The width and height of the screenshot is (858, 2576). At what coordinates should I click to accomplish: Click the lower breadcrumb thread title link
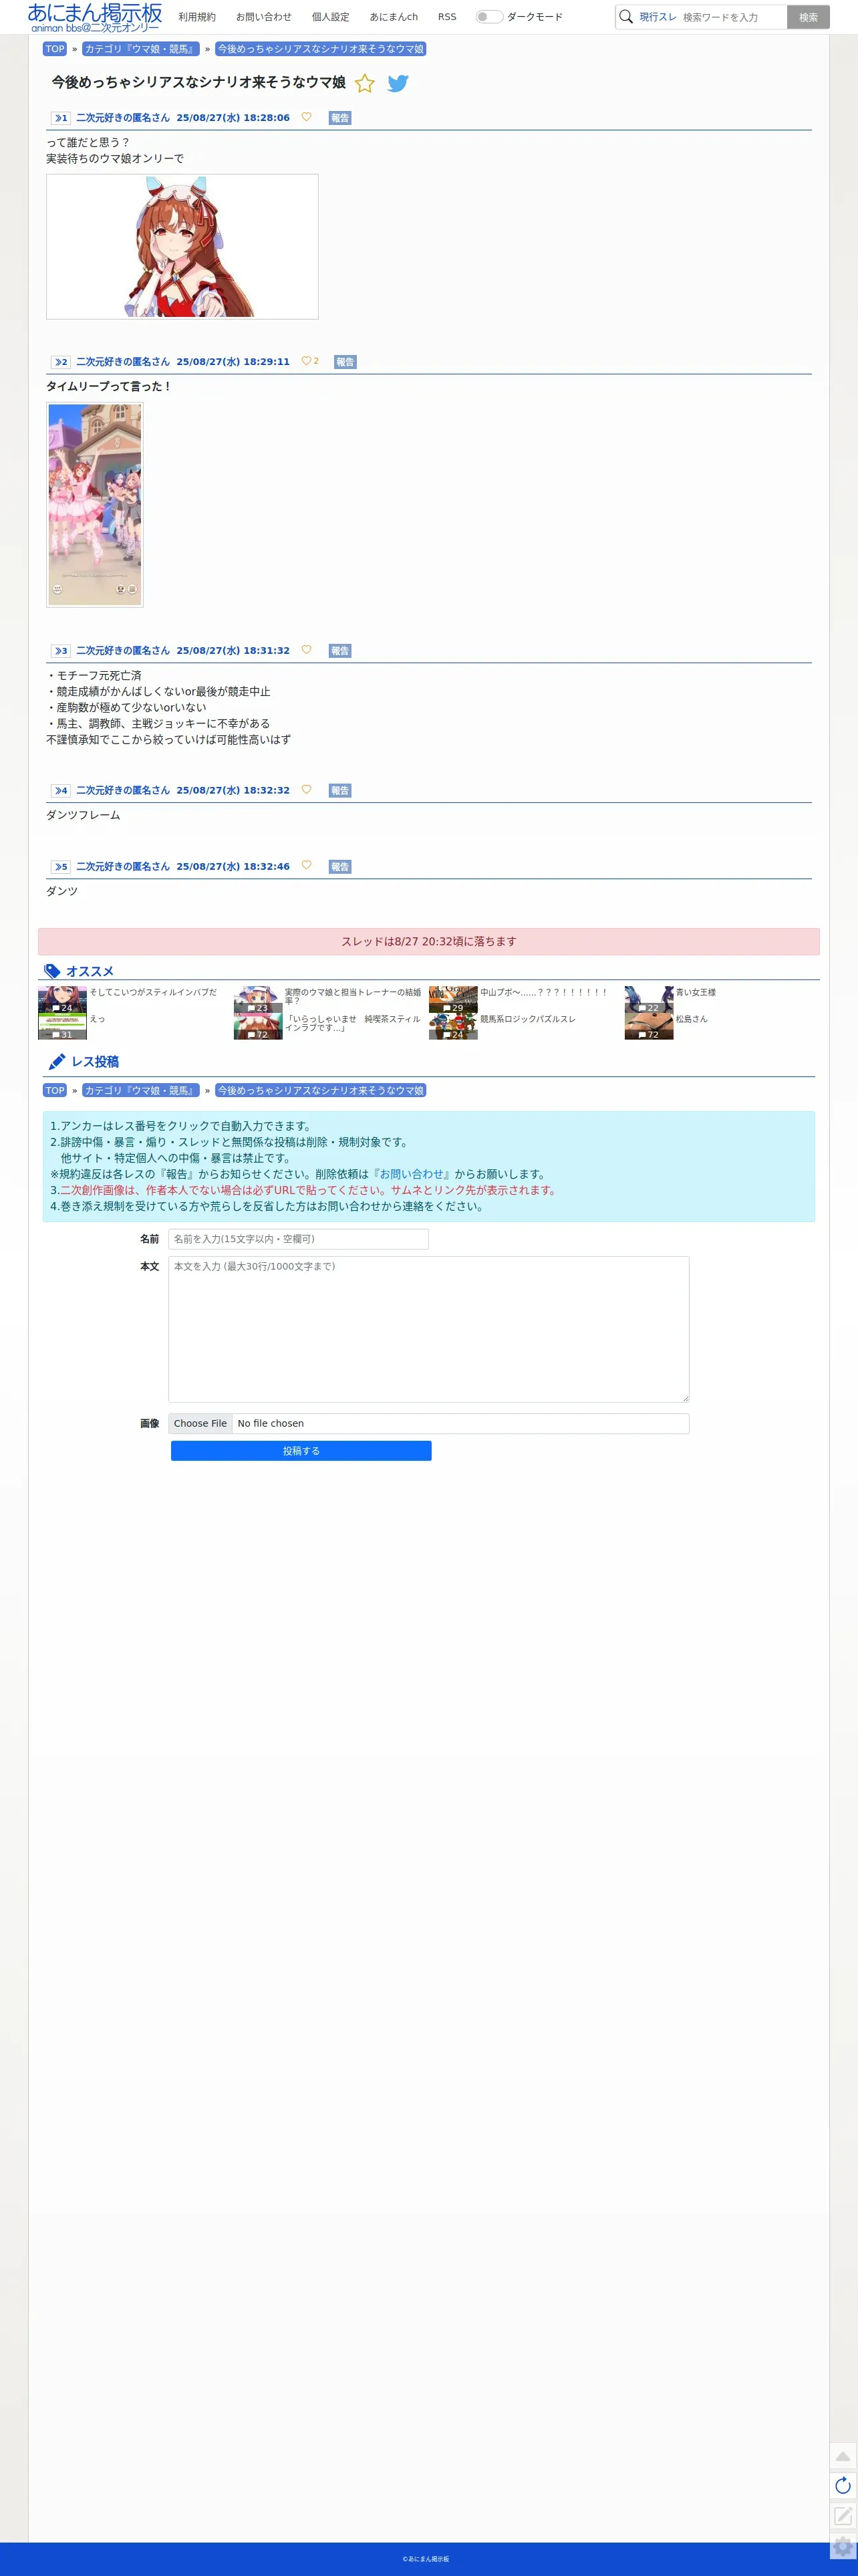coord(321,1090)
